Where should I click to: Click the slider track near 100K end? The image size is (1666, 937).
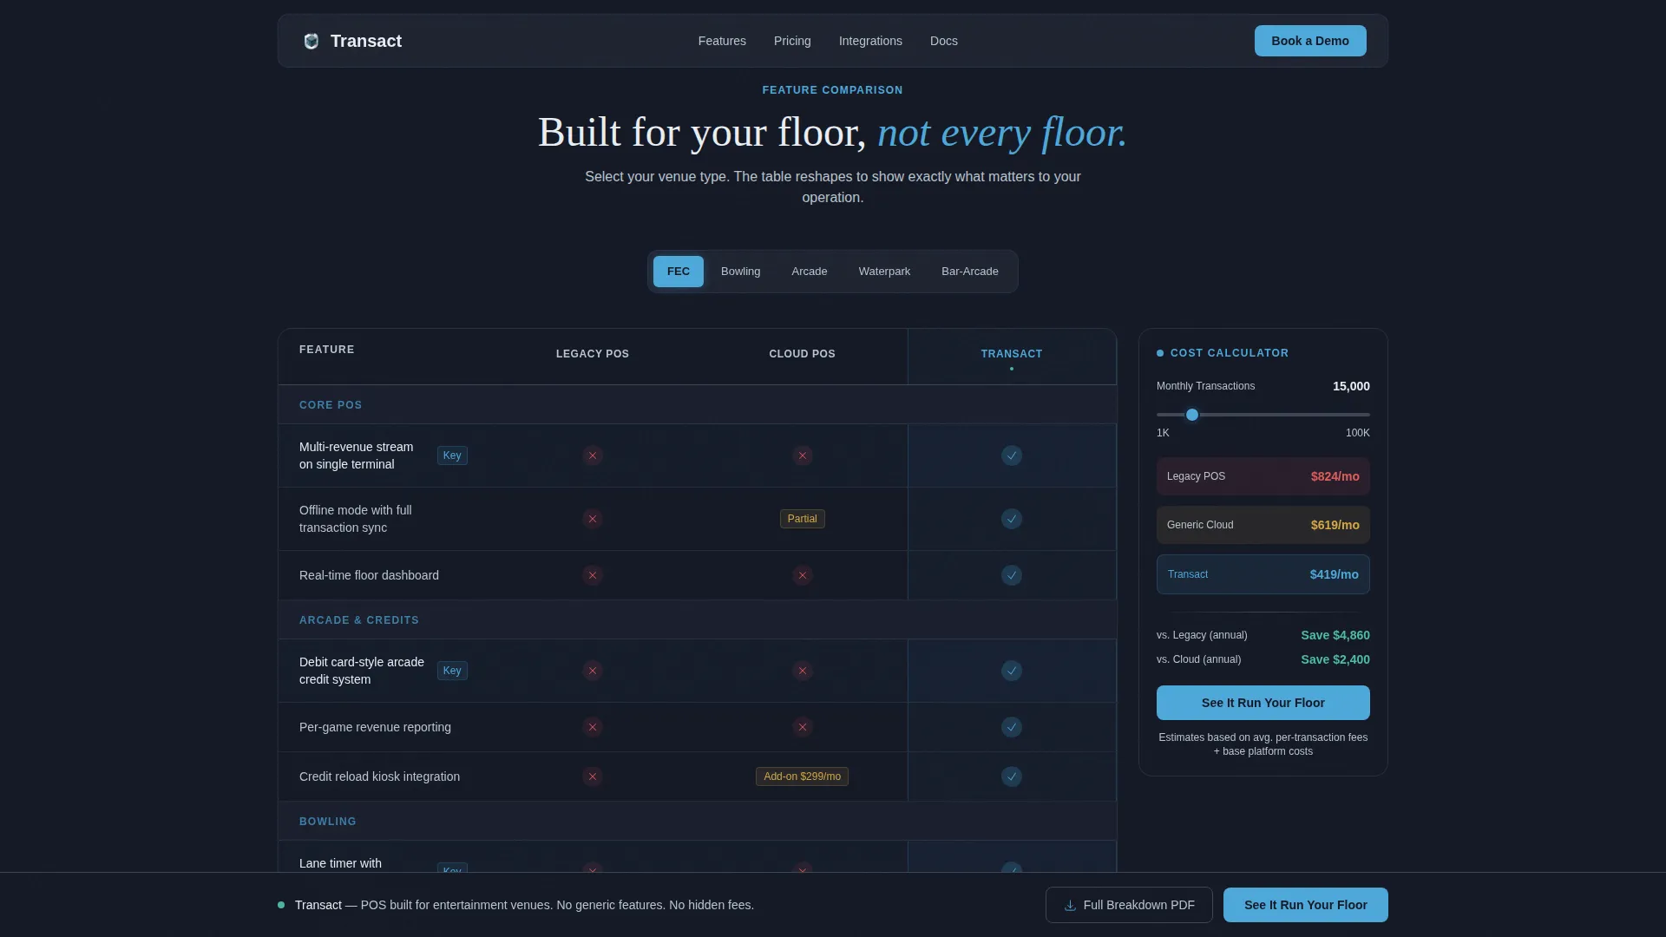coord(1364,415)
